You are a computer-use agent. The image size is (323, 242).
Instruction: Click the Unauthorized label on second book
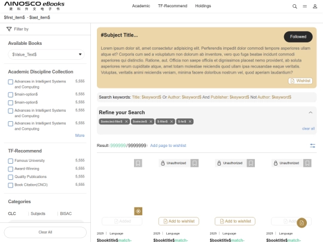click(x=176, y=163)
